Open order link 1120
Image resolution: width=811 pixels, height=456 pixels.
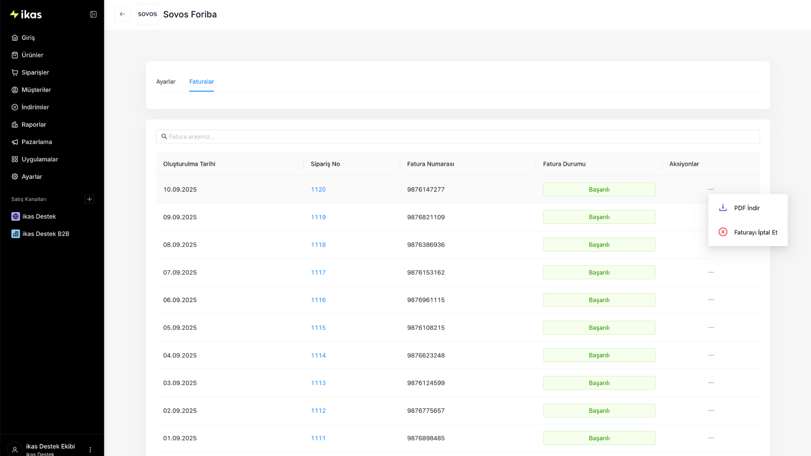coord(318,190)
